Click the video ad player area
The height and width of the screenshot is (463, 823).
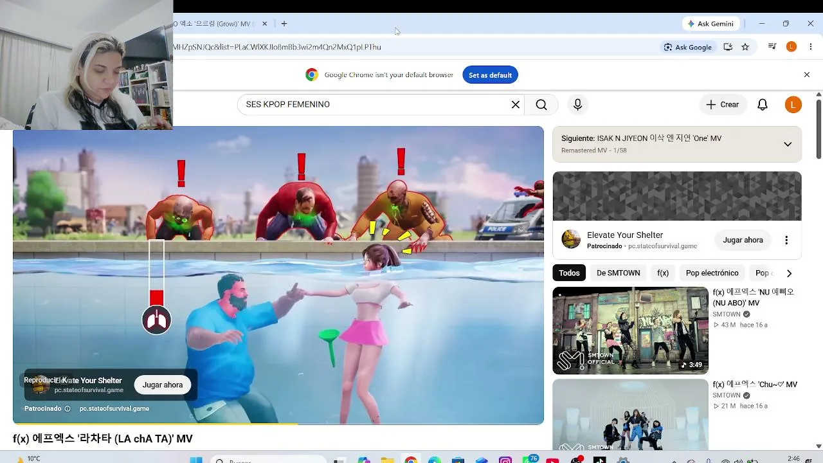tap(278, 275)
